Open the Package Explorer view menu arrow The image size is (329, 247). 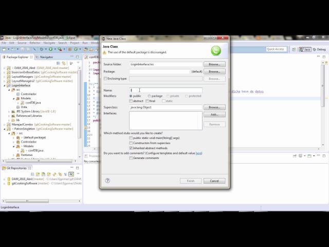[78, 63]
